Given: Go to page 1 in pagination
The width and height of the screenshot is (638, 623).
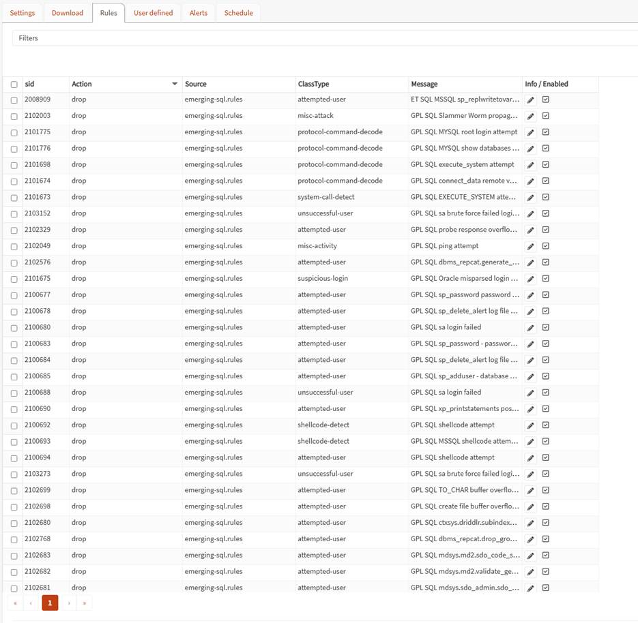Looking at the screenshot, I should (50, 603).
